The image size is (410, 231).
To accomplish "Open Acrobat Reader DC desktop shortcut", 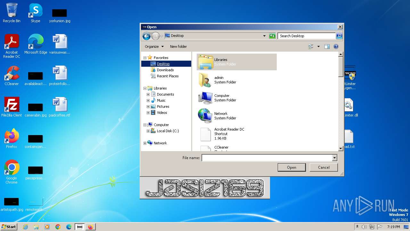I will click(x=12, y=46).
